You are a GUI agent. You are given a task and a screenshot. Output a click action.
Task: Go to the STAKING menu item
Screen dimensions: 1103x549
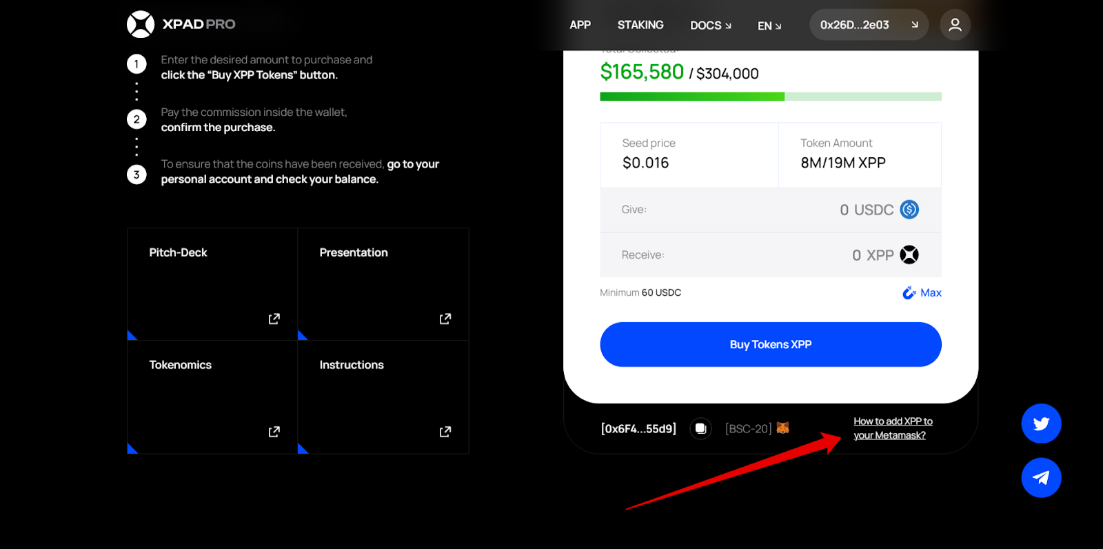pyautogui.click(x=640, y=25)
